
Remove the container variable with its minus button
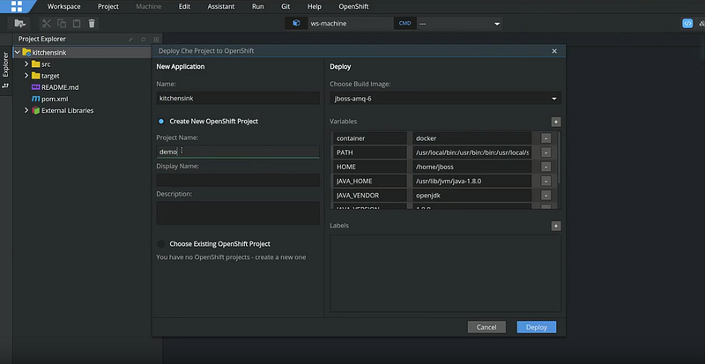point(545,138)
